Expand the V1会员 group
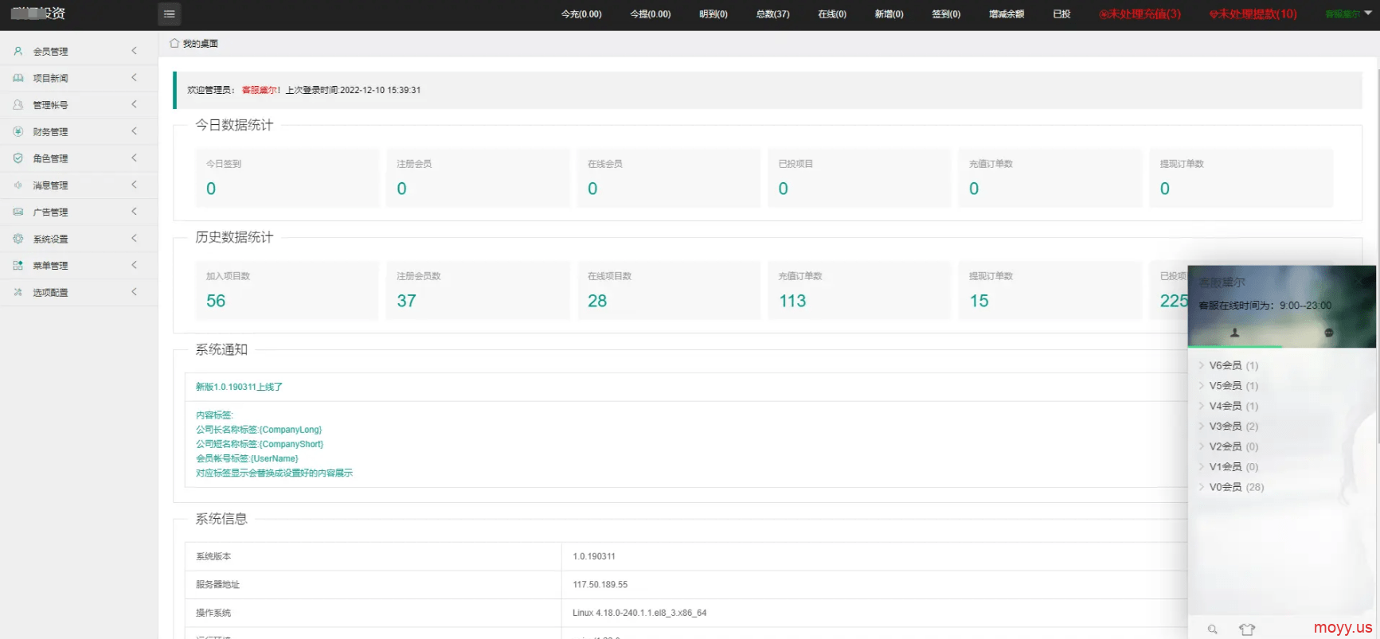This screenshot has height=639, width=1380. [x=1229, y=467]
